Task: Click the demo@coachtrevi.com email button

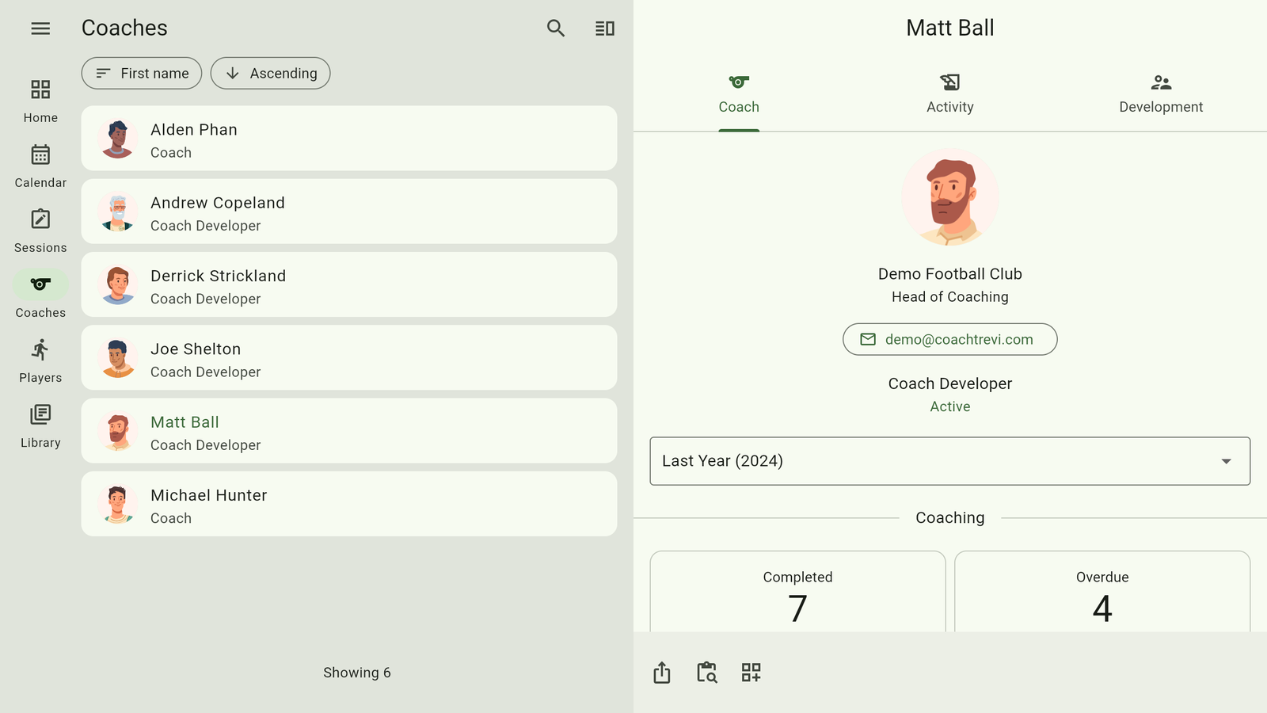Action: (x=949, y=339)
